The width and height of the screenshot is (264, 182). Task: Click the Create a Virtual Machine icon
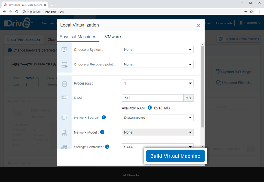[221, 39]
